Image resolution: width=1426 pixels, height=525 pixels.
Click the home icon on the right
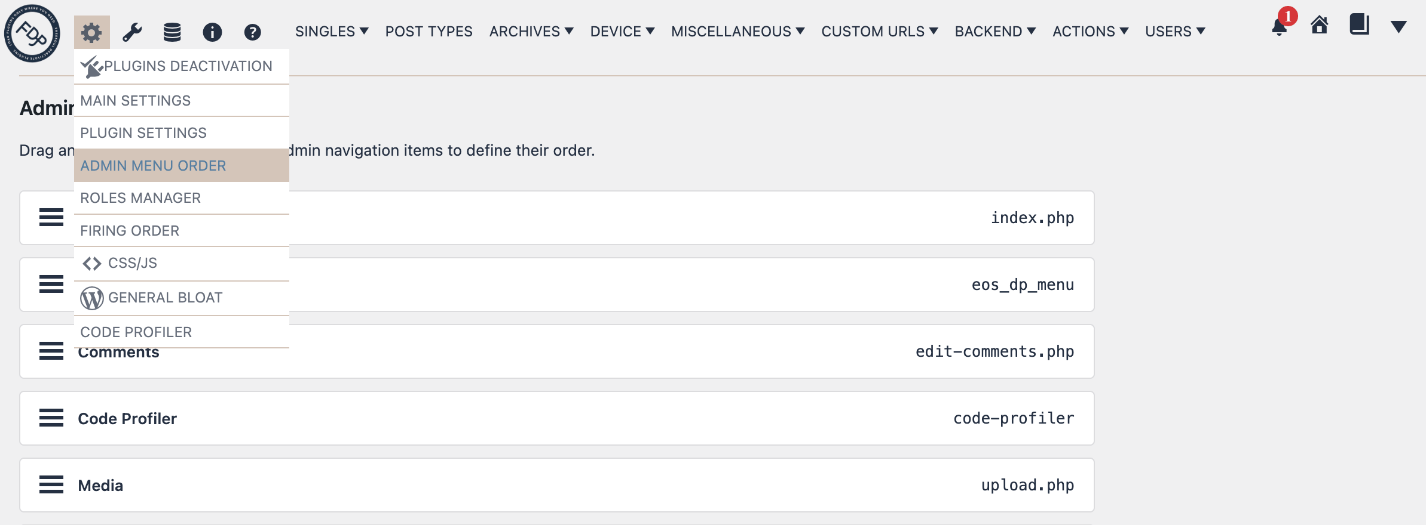1320,27
